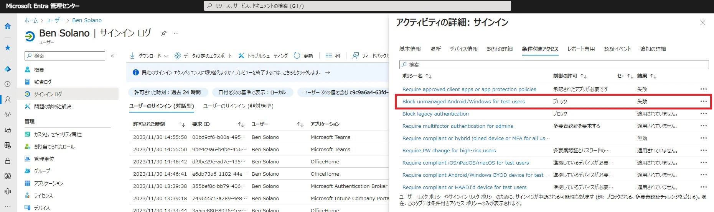Click the 更新 refresh button
This screenshot has height=212, width=714.
[x=303, y=56]
